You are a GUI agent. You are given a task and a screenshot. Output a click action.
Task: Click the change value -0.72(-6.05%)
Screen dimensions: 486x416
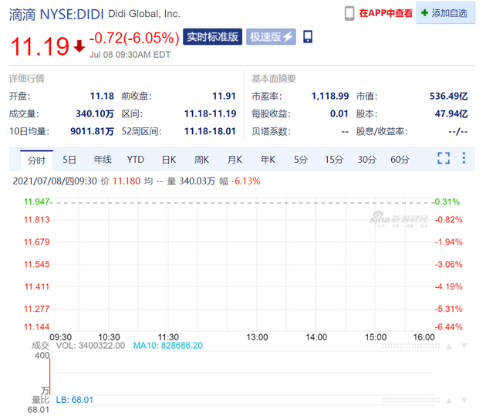point(134,38)
